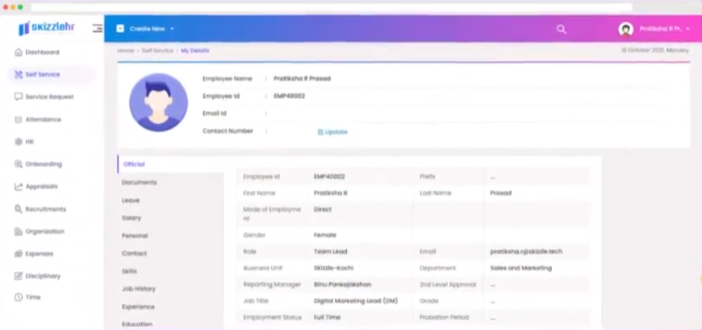Viewport: 702px width, 330px height.
Task: Open Service Request chat icon
Action: pos(19,97)
